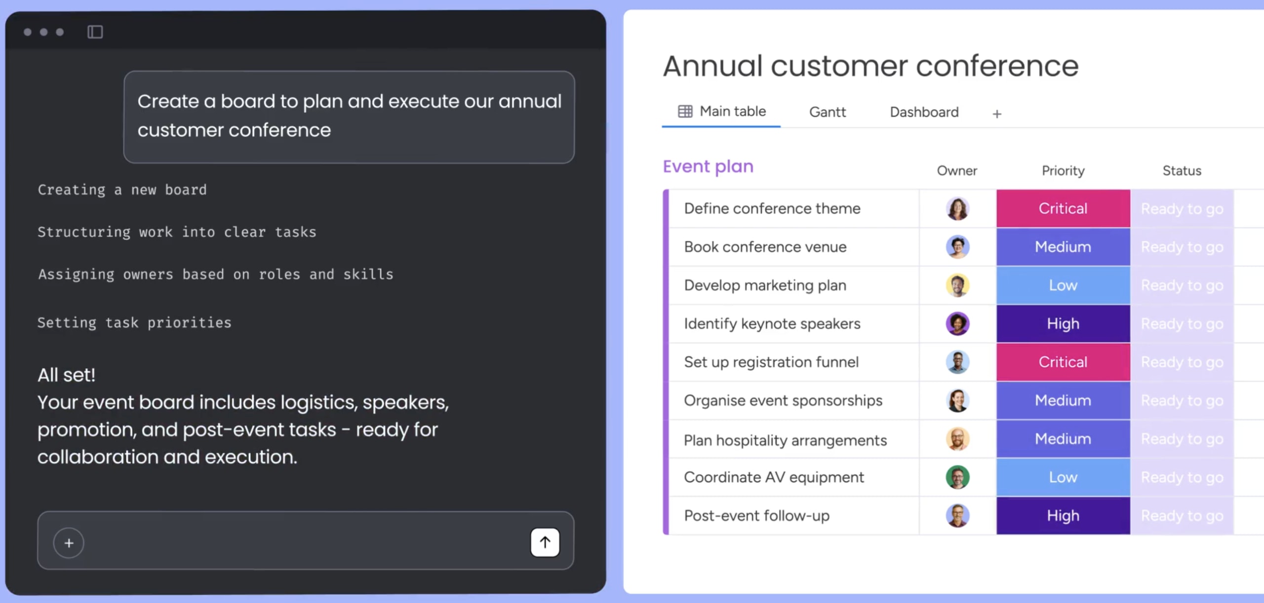Open status cell for Post-event follow-up
Screen dimensions: 1264x603
(1182, 516)
